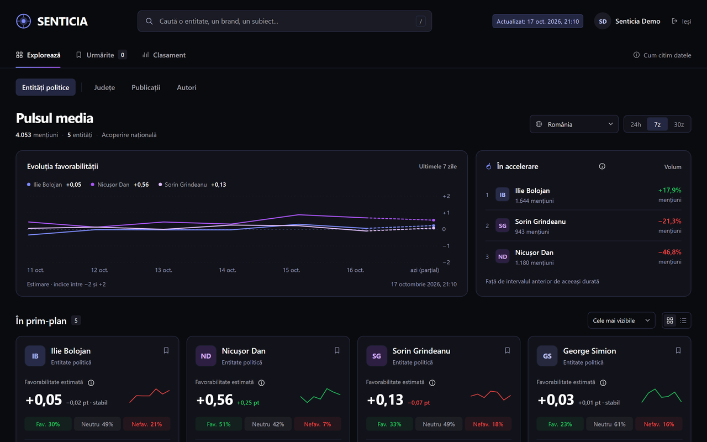Viewport: 707px width, 442px height.
Task: Click favorability info icon on Nicușor Dan card
Action: coord(262,383)
